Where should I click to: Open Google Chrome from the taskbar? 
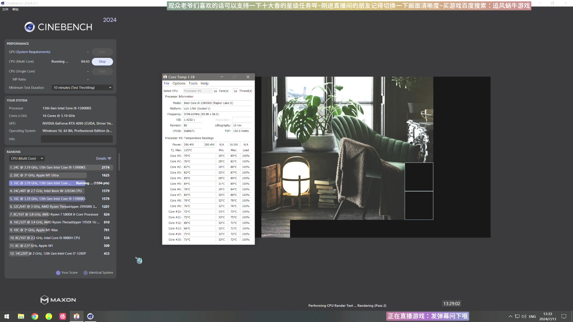[x=35, y=316]
